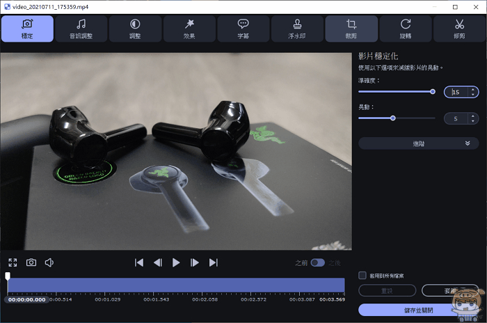
Task: Open the 字幕 subtitles tab
Action: pyautogui.click(x=243, y=29)
